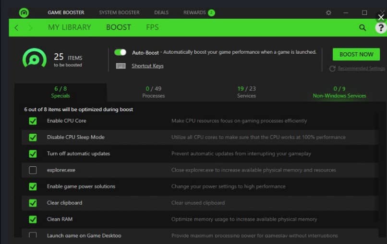The width and height of the screenshot is (387, 244).
Task: Toggle the Auto-Boost switch
Action: [121, 52]
